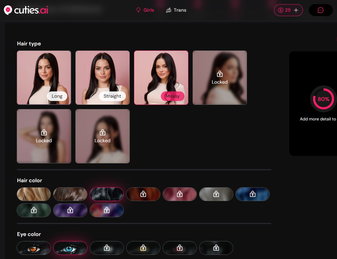Select the blue eye color option
The height and width of the screenshot is (259, 337).
70,248
